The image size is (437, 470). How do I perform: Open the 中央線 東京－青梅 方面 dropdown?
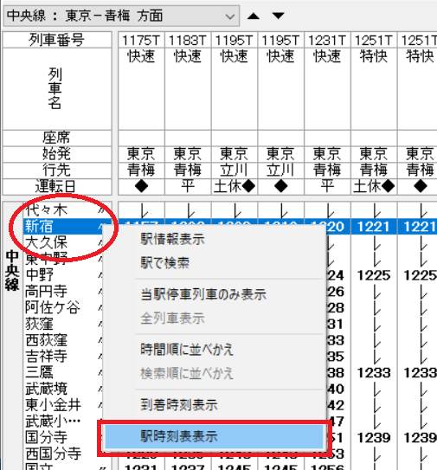[121, 16]
